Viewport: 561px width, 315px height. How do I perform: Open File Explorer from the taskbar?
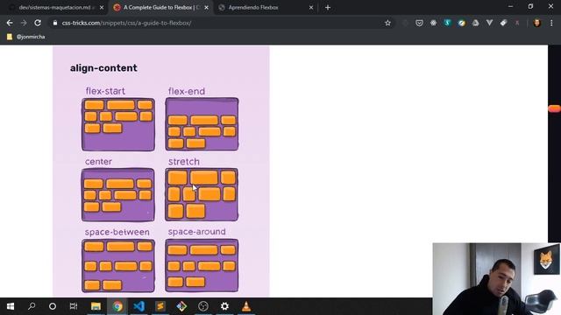(96, 306)
